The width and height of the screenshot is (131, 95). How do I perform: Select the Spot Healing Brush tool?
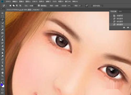pyautogui.click(x=2, y=33)
